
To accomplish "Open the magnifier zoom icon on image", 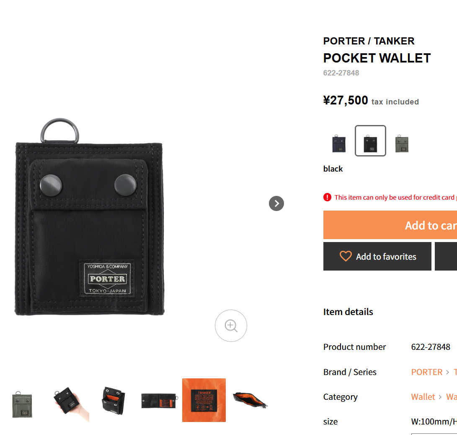I will [x=231, y=326].
